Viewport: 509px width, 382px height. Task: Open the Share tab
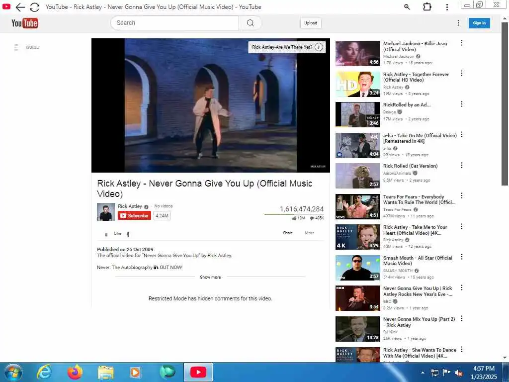click(288, 233)
